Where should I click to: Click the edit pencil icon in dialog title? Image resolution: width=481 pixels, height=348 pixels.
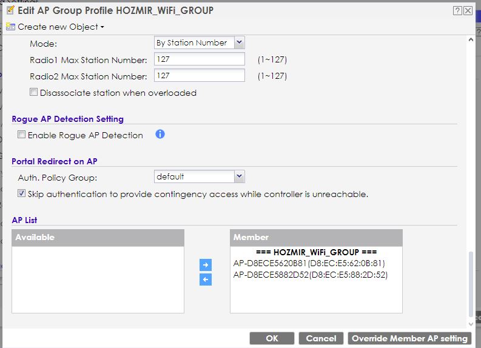click(x=10, y=10)
